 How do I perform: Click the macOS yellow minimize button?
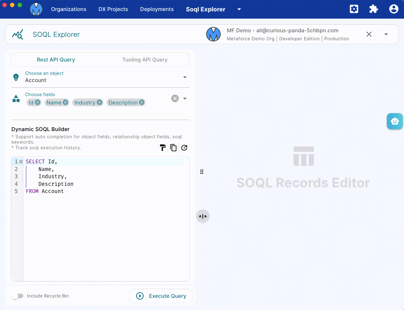[12, 5]
